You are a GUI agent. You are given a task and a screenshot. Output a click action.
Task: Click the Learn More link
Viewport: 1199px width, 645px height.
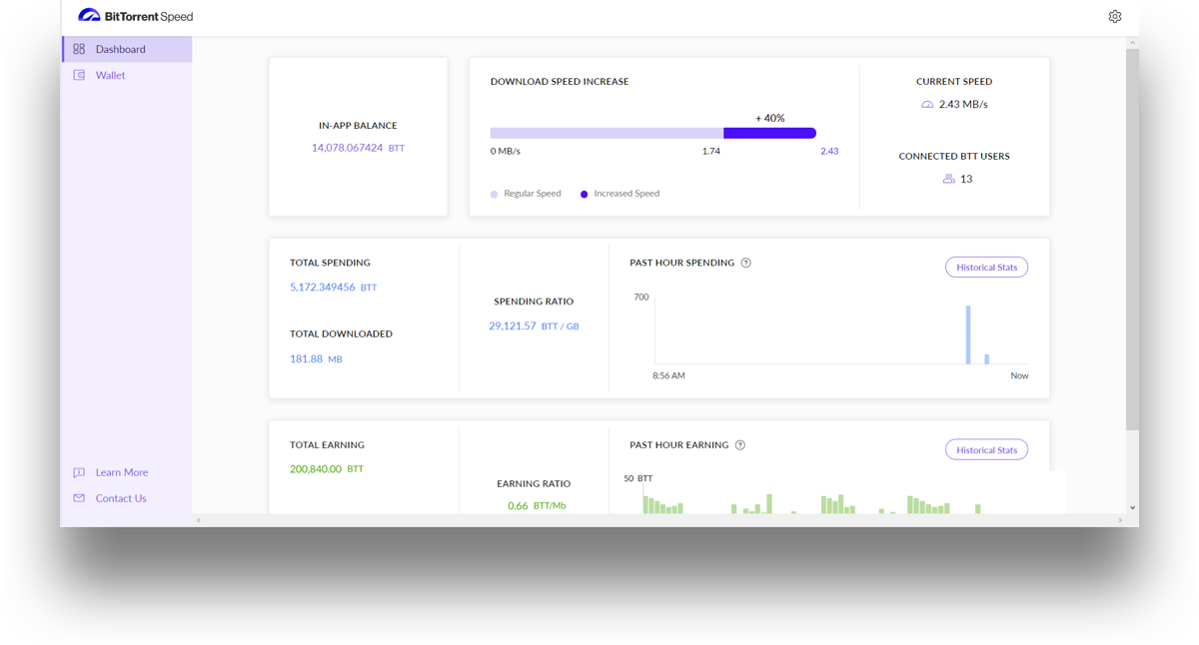pyautogui.click(x=121, y=471)
